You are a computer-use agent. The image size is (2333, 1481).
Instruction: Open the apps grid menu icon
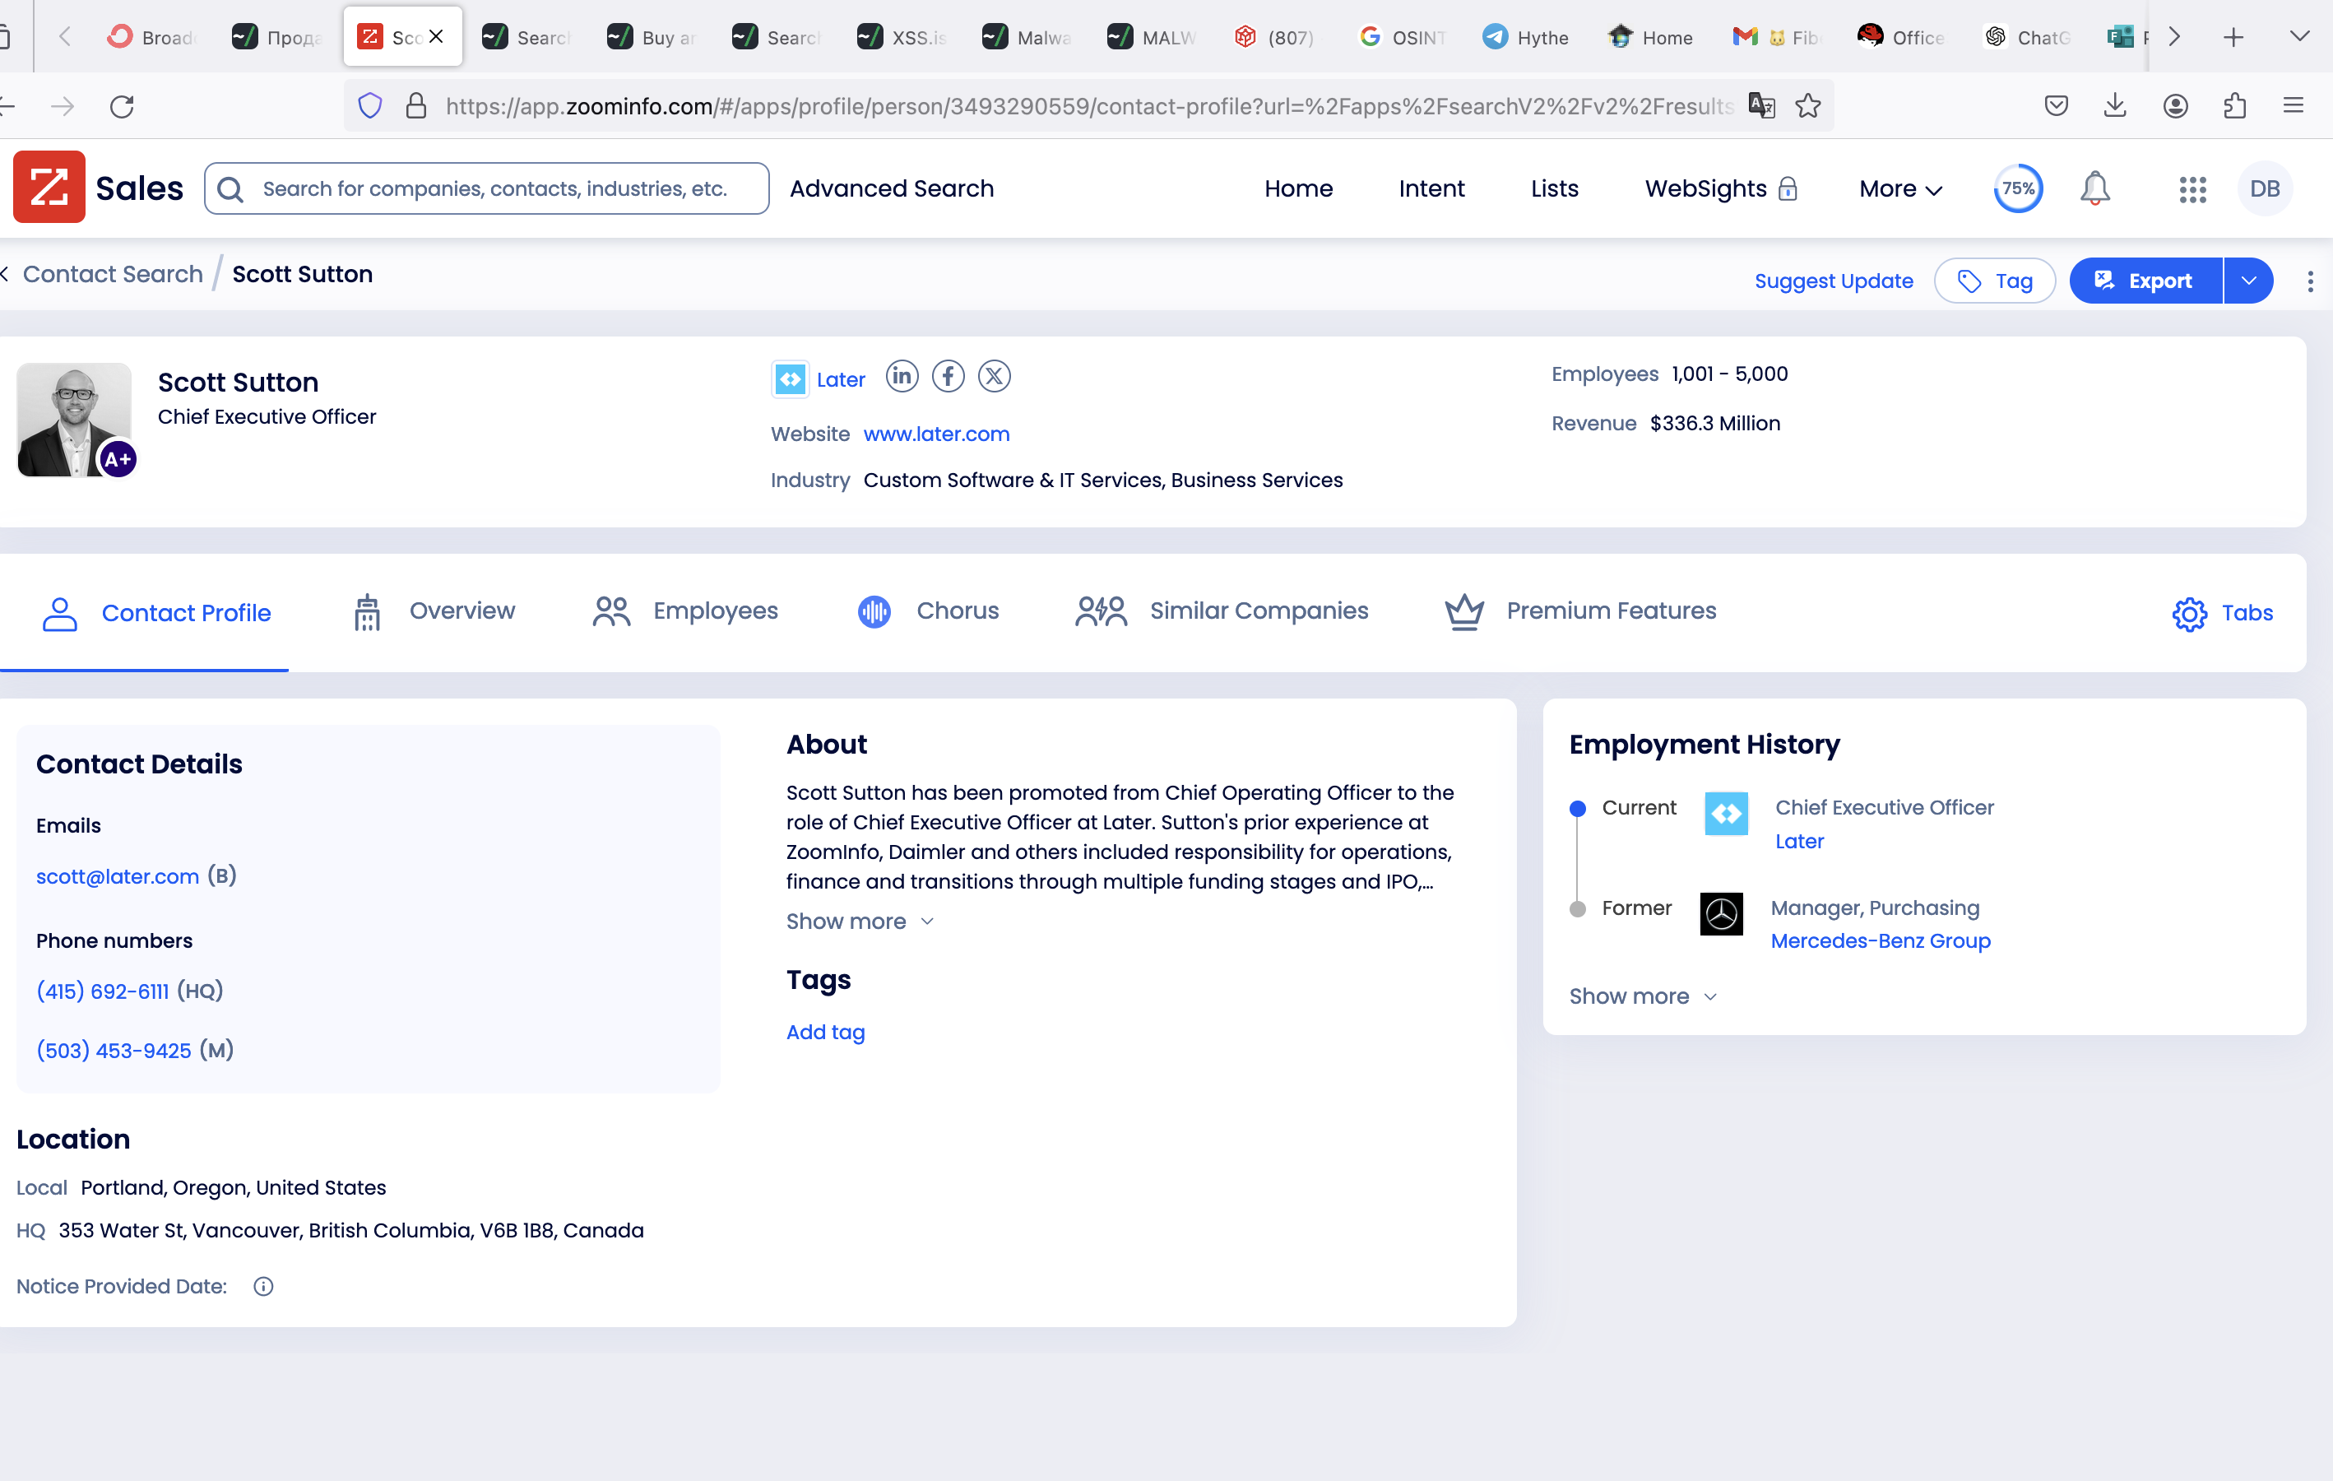click(2192, 189)
